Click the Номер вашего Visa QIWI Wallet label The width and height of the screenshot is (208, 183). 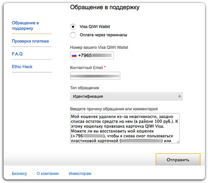coord(99,47)
